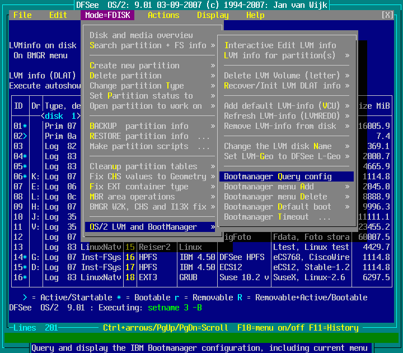Open the Help menu
Viewport: 403px width, 353px height.
pyautogui.click(x=255, y=15)
